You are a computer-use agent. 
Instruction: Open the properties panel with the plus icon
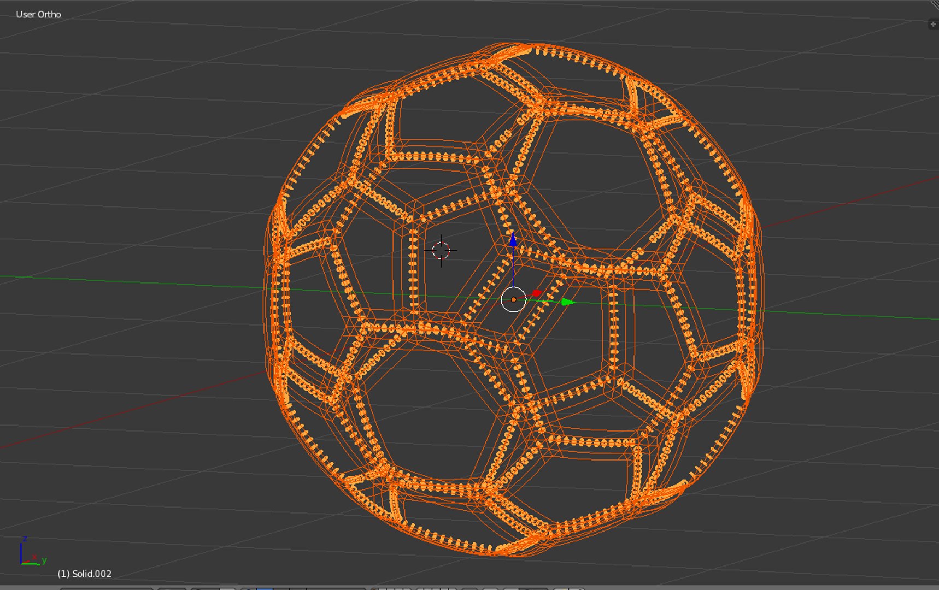[933, 24]
